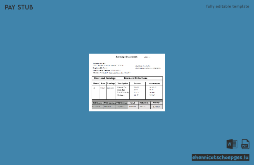This screenshot has height=165, width=254.
Task: Click the Rate column header
Action: tap(103, 83)
